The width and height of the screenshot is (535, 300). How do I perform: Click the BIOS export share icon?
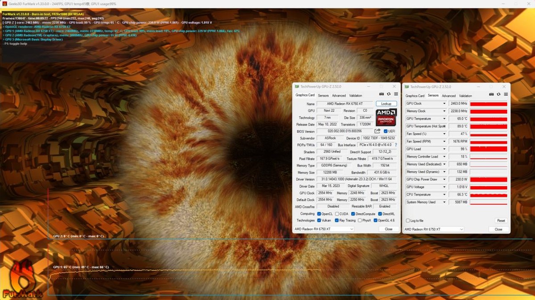click(377, 131)
